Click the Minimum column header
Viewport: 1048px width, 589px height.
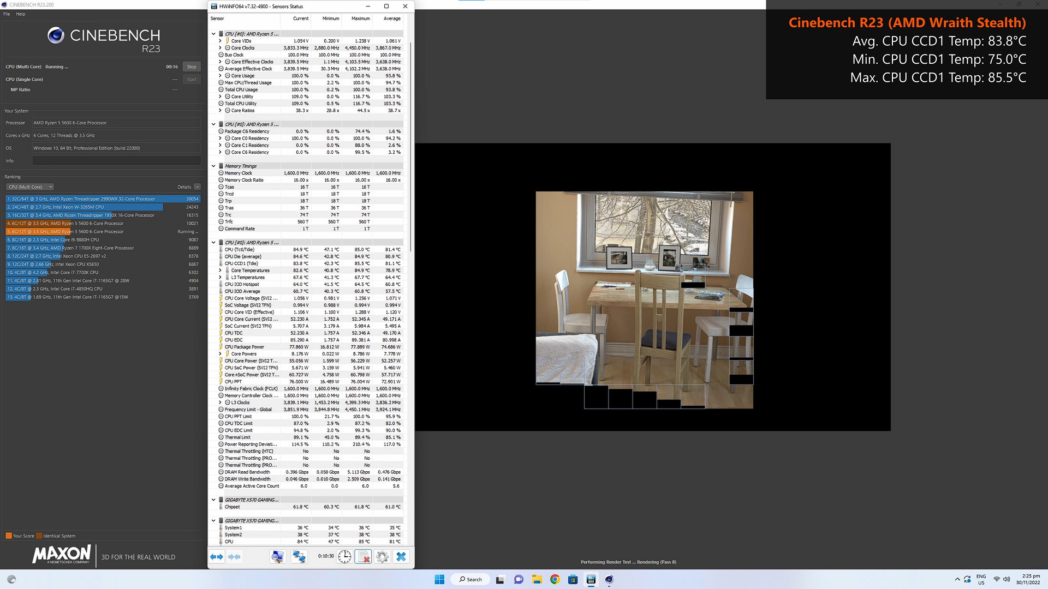pos(330,19)
